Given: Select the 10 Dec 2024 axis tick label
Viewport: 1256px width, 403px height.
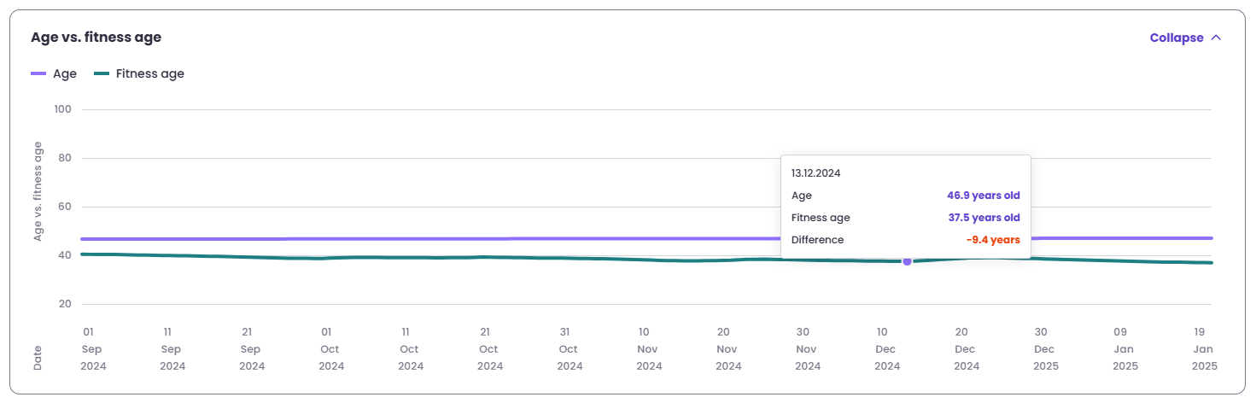Looking at the screenshot, I should pyautogui.click(x=887, y=348).
